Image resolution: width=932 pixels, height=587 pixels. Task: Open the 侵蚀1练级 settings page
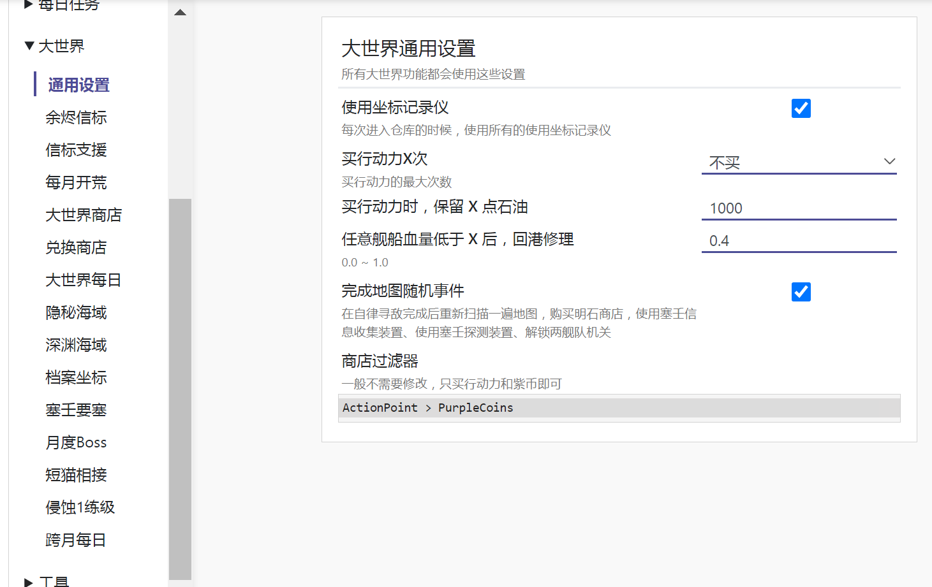(80, 507)
